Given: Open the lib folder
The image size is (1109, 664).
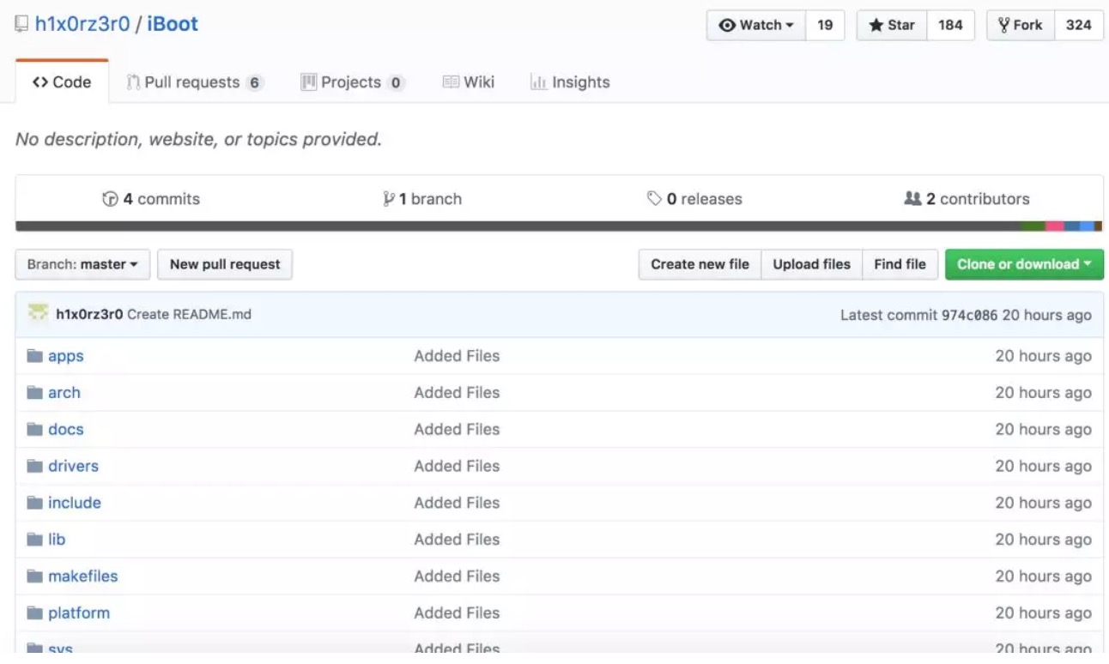Looking at the screenshot, I should pyautogui.click(x=57, y=540).
